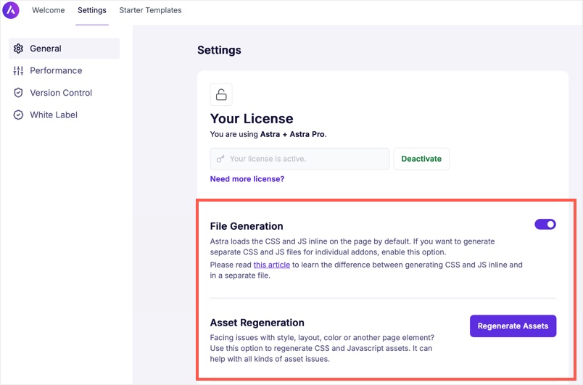Click the Astra logo icon
Image resolution: width=583 pixels, height=385 pixels.
click(x=10, y=10)
